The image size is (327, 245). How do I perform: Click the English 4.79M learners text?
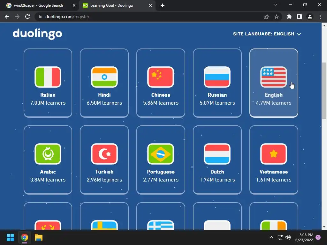tap(274, 103)
